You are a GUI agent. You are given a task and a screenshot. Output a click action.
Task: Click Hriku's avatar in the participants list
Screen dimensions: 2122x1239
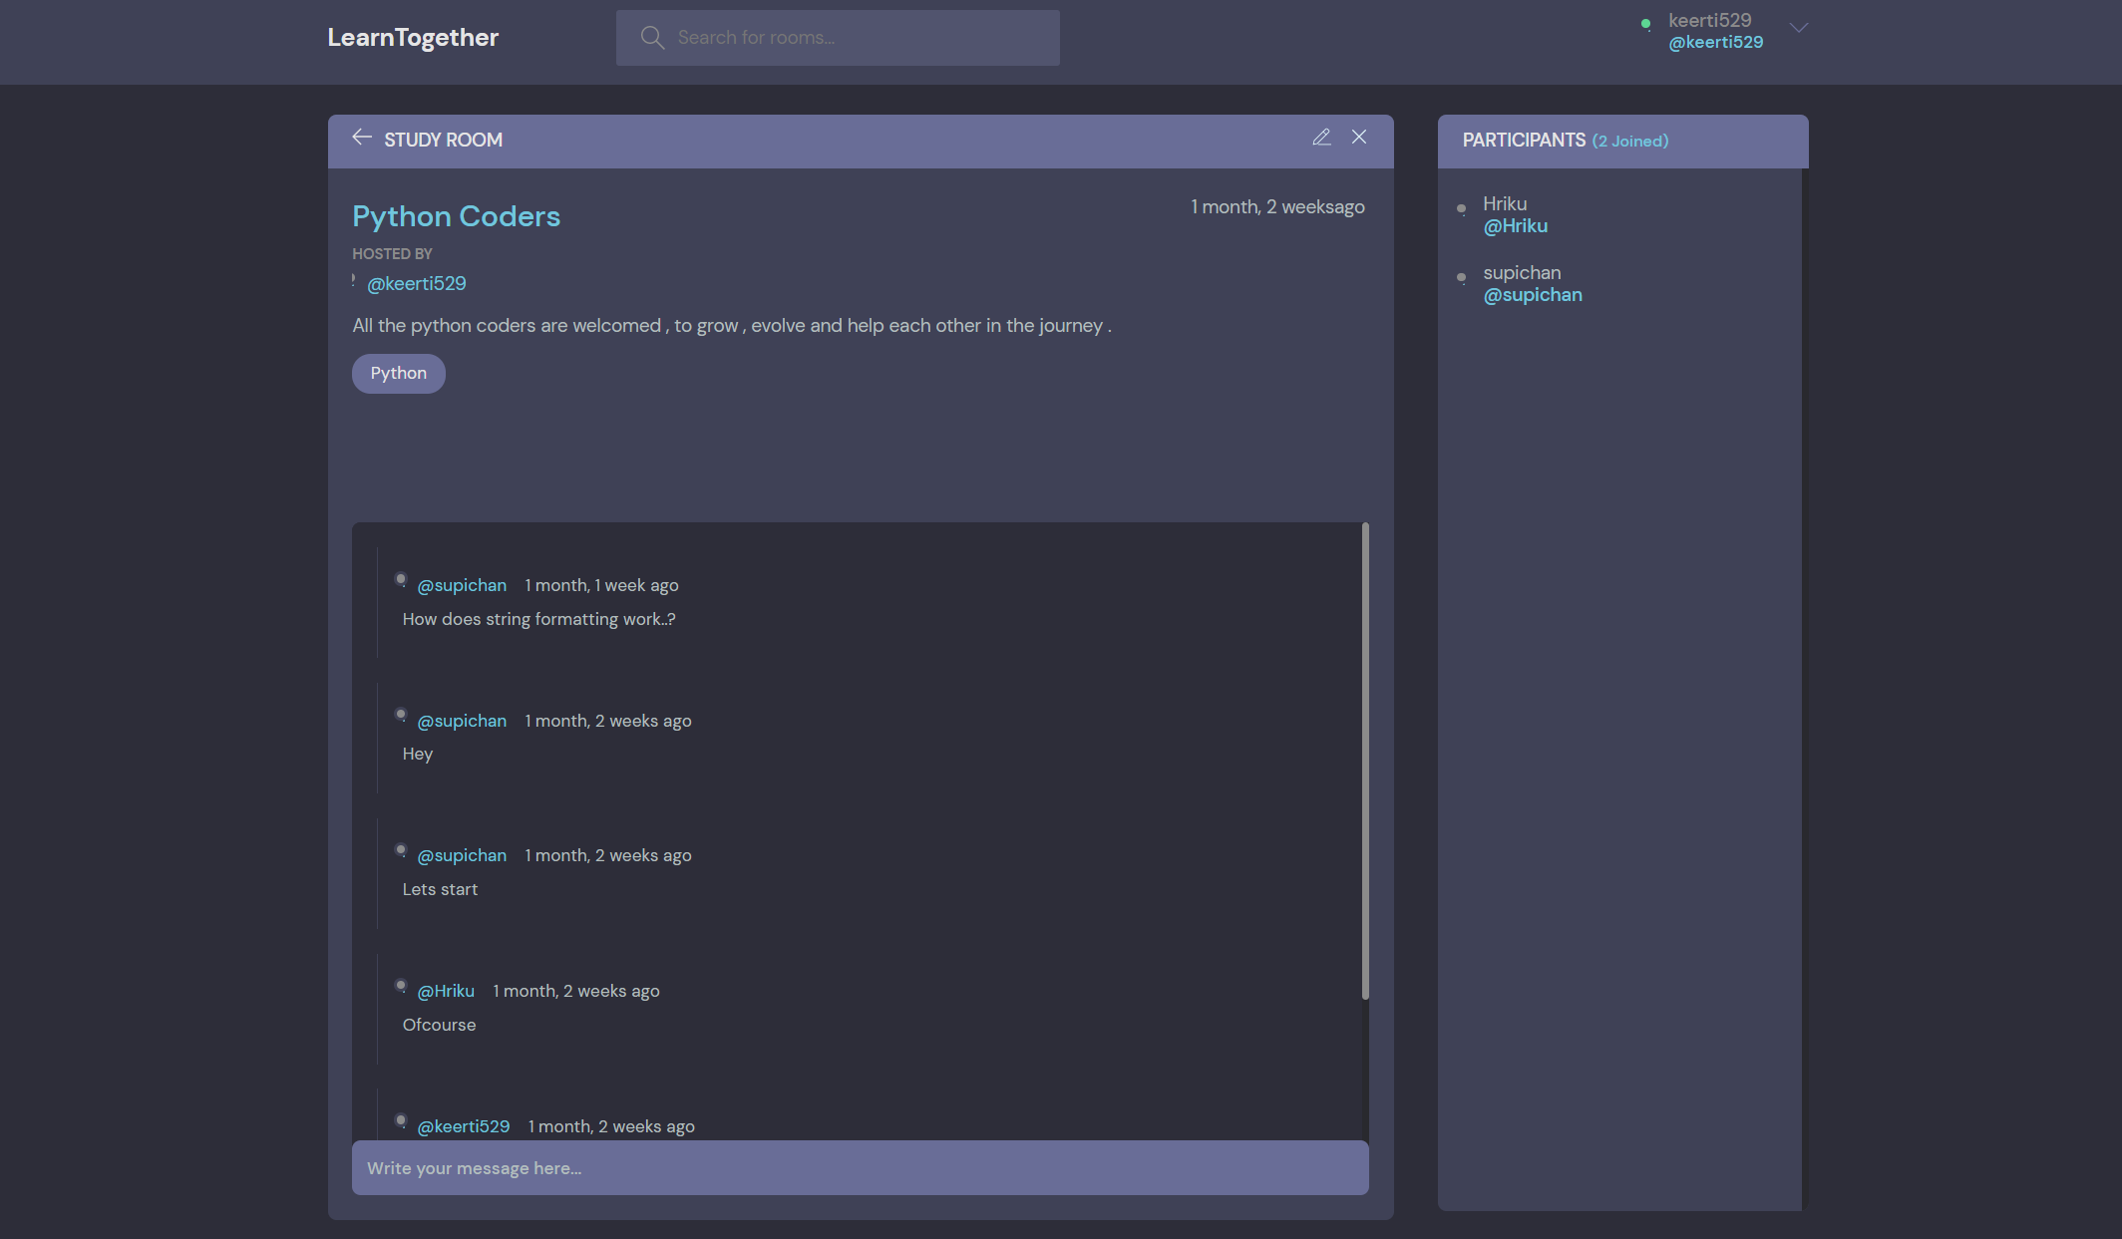(x=1462, y=207)
